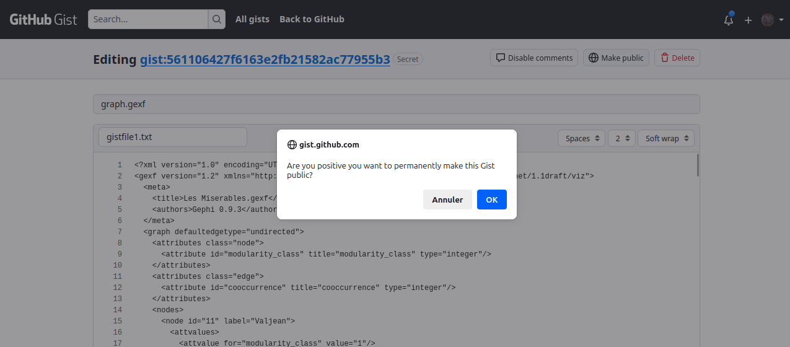Click the gist description field graph.gexf
The width and height of the screenshot is (790, 347).
(x=396, y=104)
